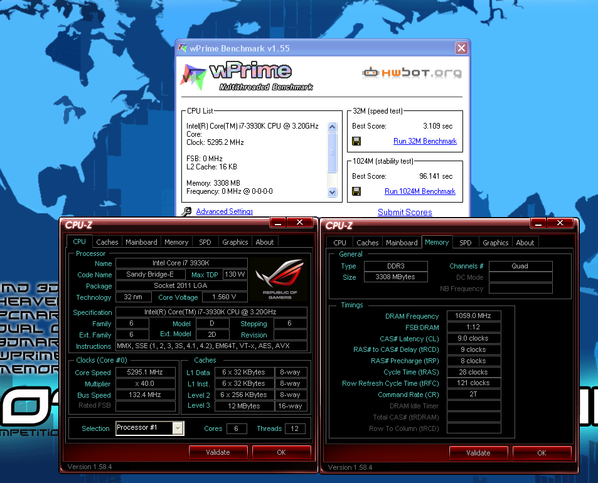Click the Submit Scores link
This screenshot has height=483, width=598.
[405, 212]
